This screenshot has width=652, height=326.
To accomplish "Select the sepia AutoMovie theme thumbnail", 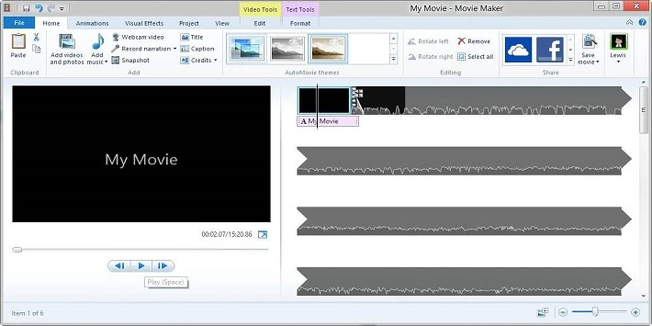I will 327,48.
